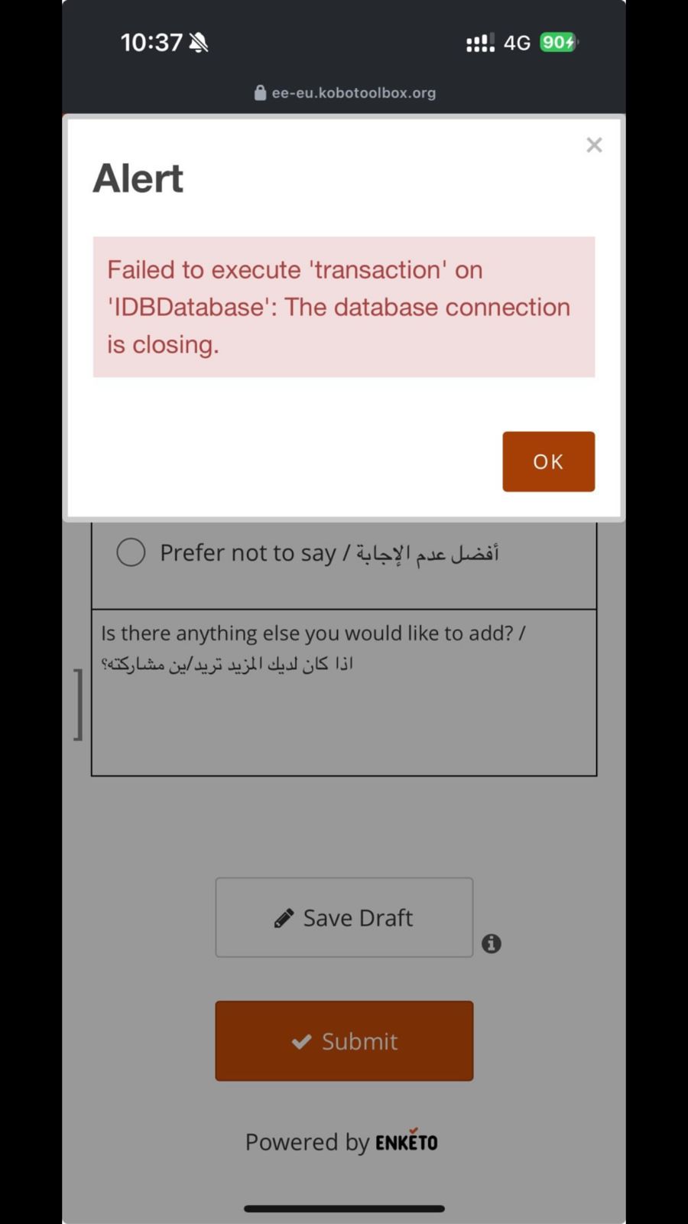Tap the 10:37 clock in status bar
Viewport: 688px width, 1224px height.
pos(151,42)
